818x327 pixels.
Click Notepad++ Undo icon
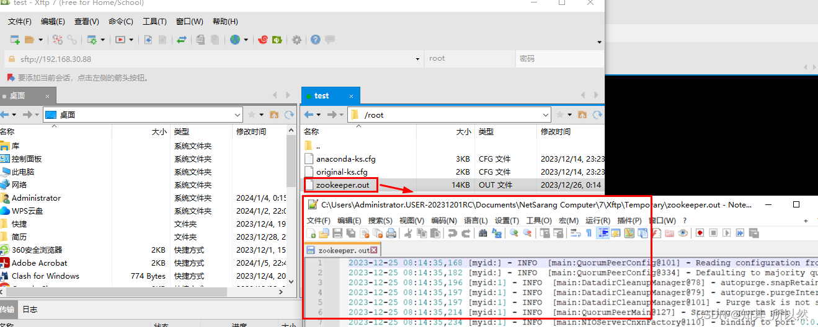(453, 233)
